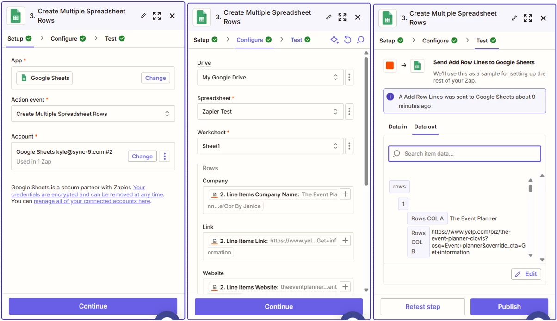Click the pencil rename icon in left panel

(x=143, y=16)
